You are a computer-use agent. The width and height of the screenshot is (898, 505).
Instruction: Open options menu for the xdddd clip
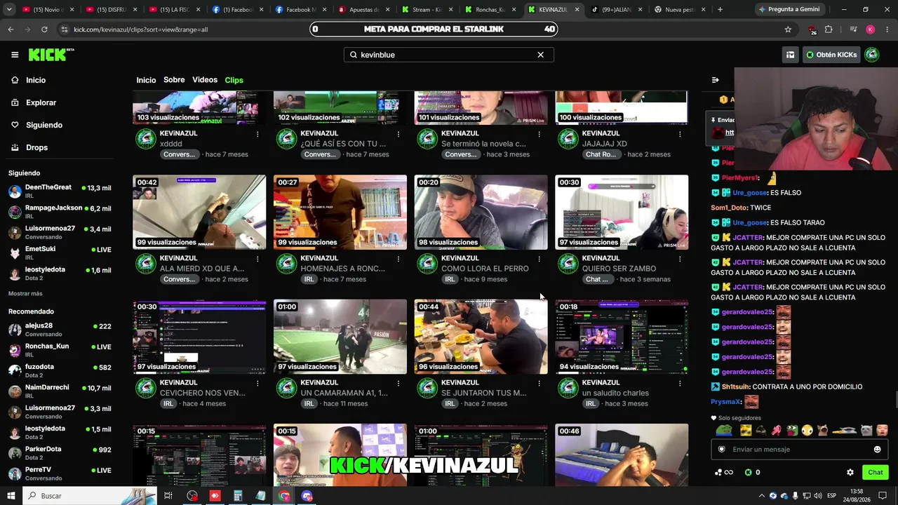click(257, 133)
